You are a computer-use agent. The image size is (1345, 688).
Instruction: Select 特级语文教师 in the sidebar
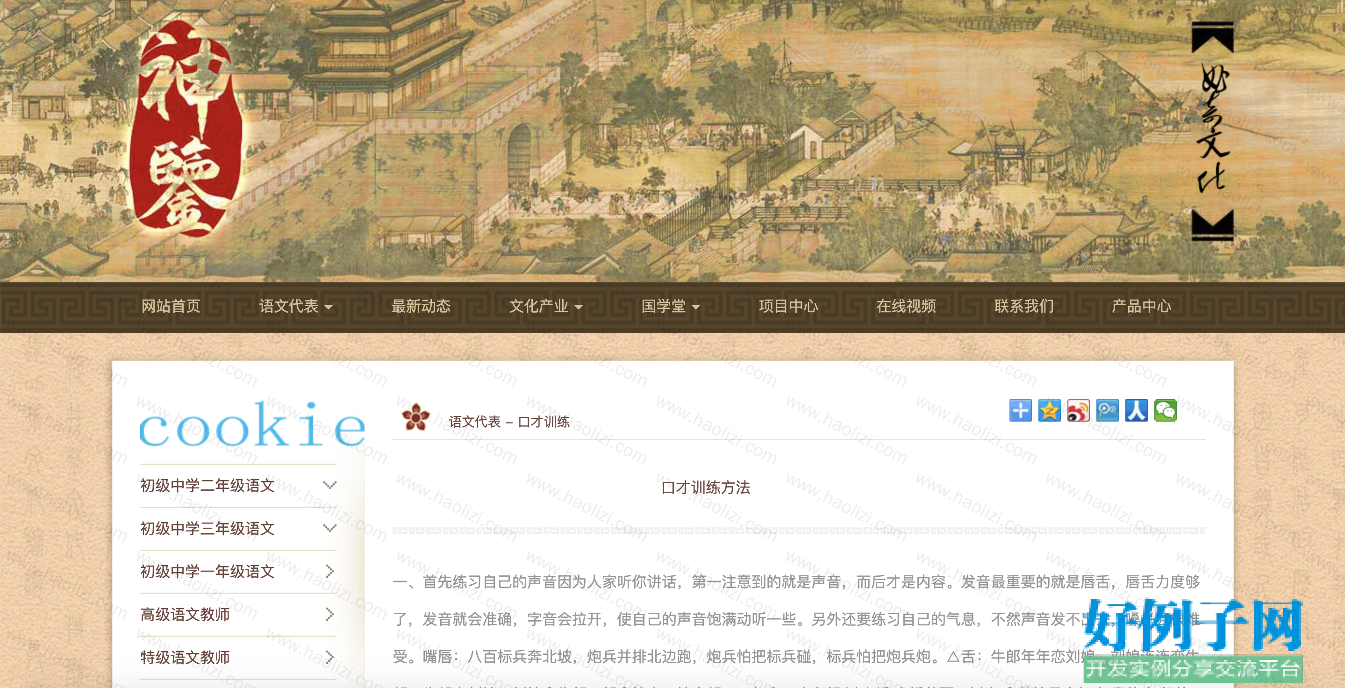click(185, 657)
